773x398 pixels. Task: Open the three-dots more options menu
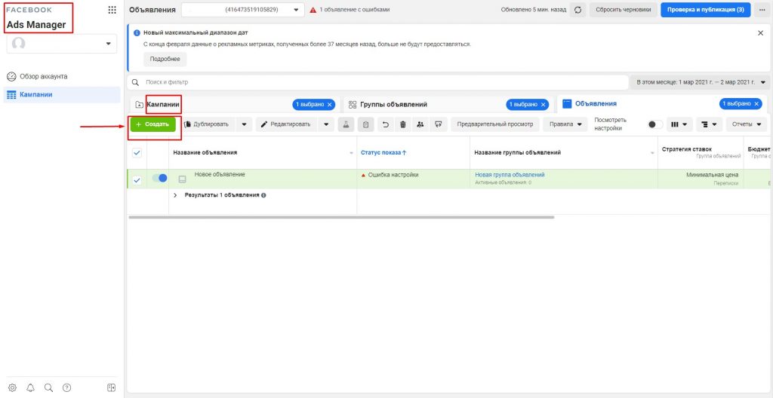762,10
